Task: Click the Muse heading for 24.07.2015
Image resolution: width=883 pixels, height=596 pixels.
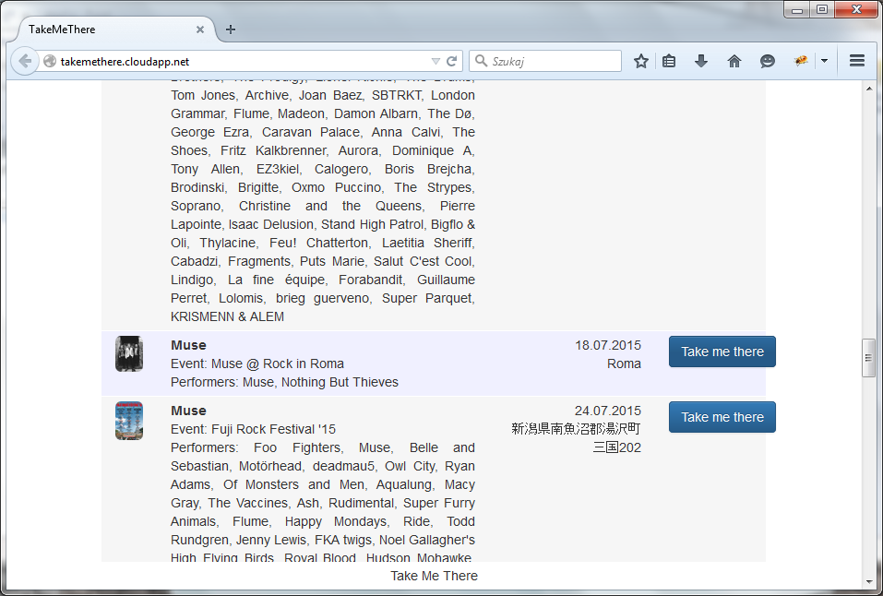Action: point(188,411)
